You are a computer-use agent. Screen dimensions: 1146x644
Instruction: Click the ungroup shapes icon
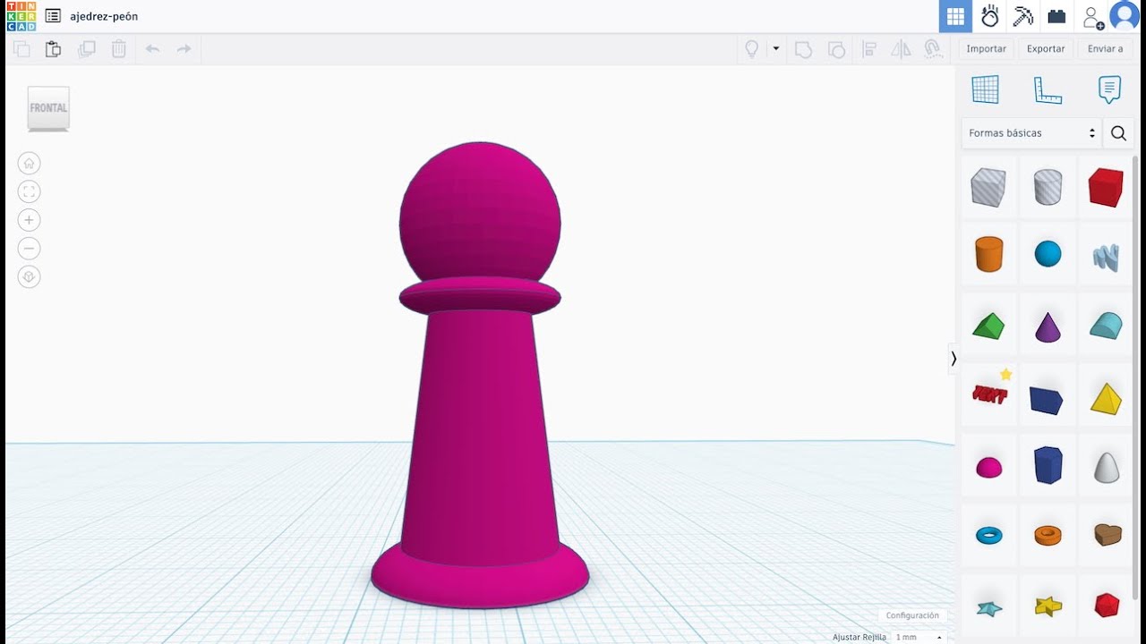(836, 49)
